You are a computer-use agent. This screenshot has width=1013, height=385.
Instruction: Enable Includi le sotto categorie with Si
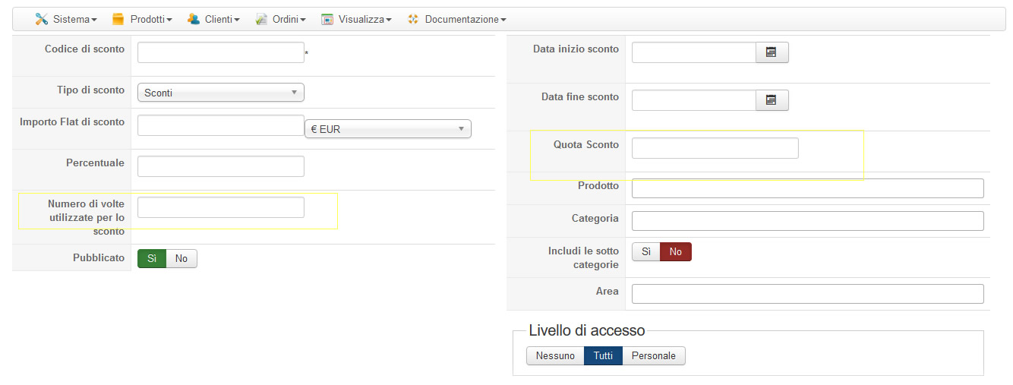pyautogui.click(x=646, y=251)
